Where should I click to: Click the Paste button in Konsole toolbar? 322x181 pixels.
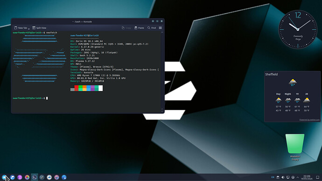pos(139,28)
